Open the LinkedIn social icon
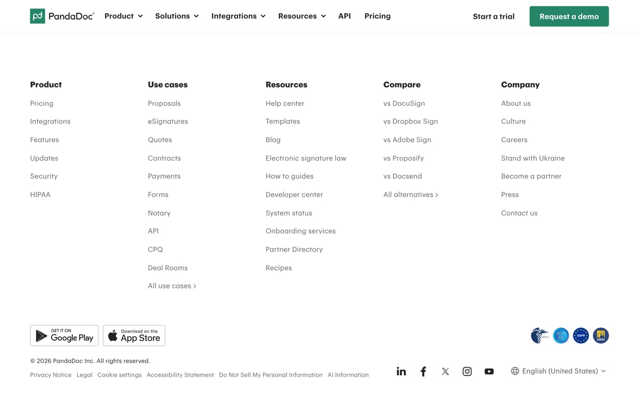Screen dimensions: 639x399 pyautogui.click(x=401, y=371)
